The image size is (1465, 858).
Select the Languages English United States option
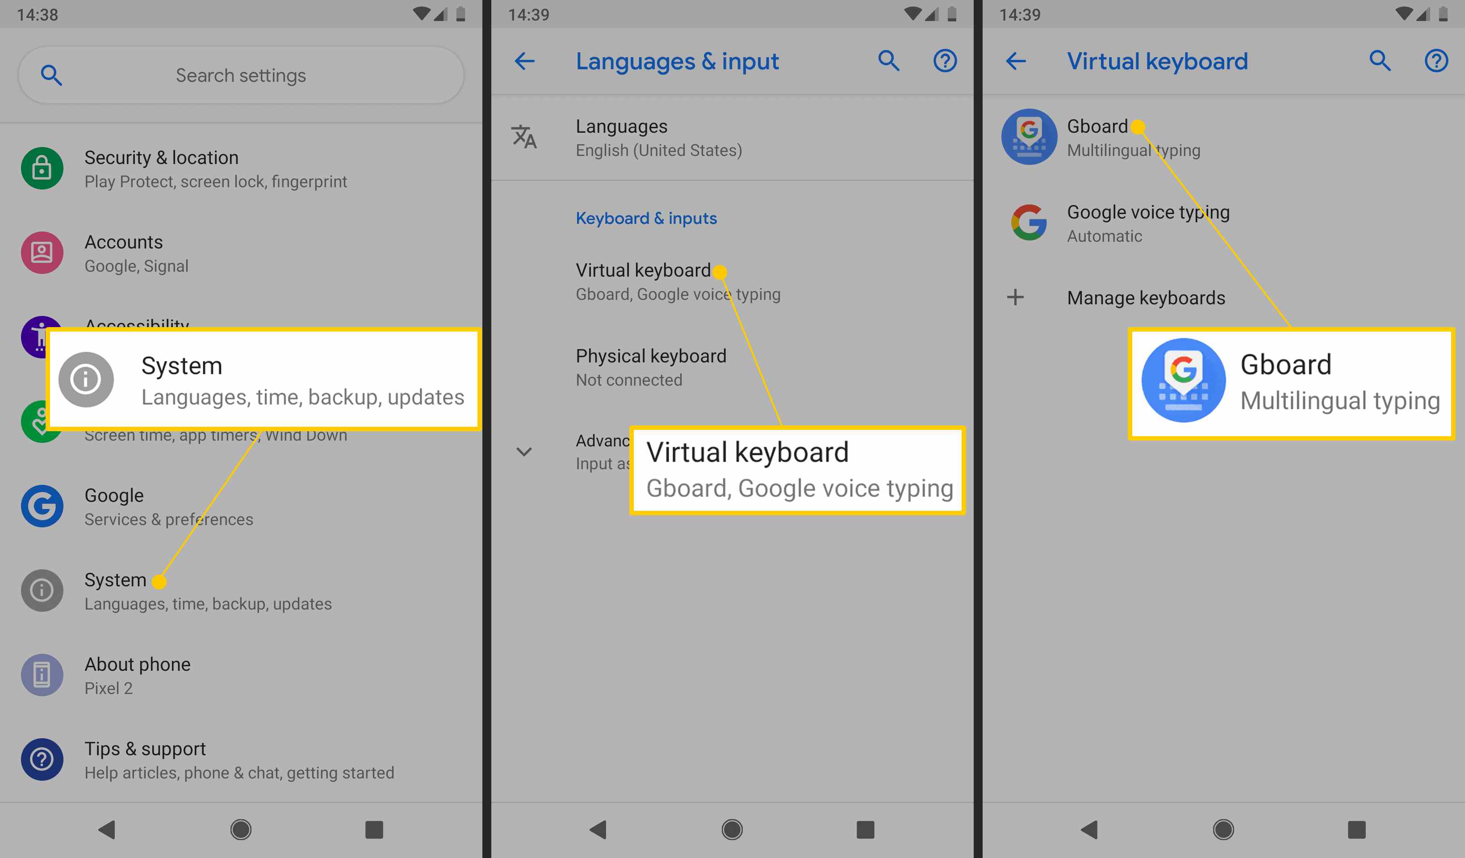[732, 137]
